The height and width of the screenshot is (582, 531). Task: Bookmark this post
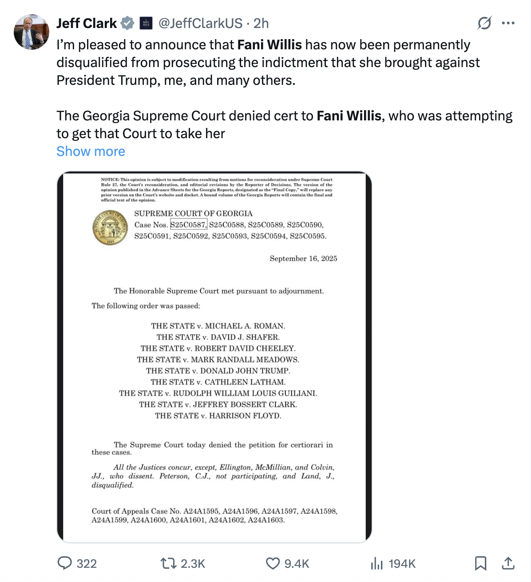[x=480, y=563]
